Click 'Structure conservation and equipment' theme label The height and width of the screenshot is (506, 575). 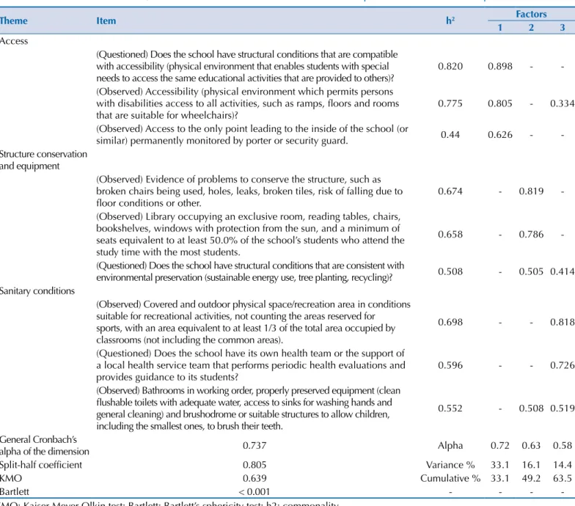(x=43, y=160)
